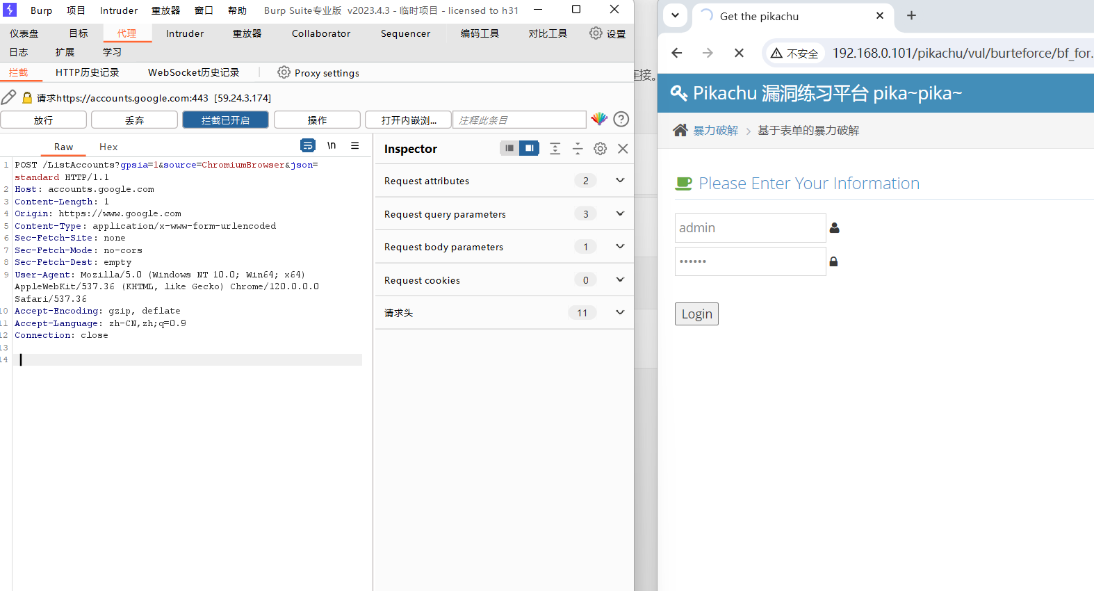Screen dimensions: 1094x591
Task: Open HTTP历史记录 sub-tab
Action: (88, 72)
